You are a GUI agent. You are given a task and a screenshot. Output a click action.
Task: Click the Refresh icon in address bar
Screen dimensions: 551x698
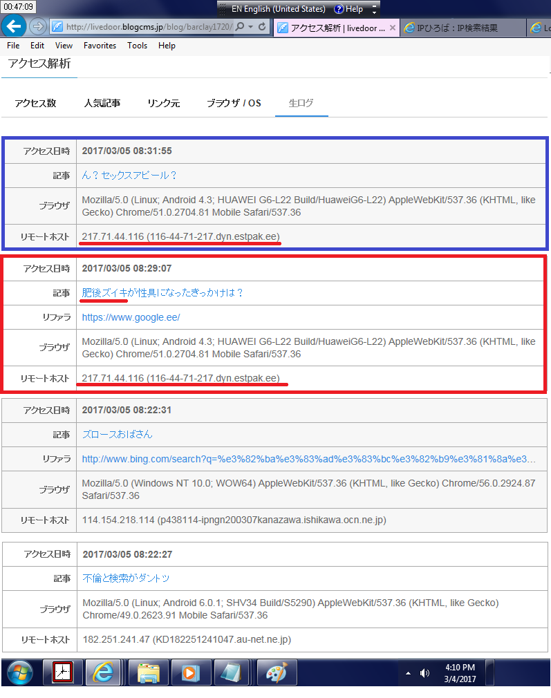click(262, 27)
